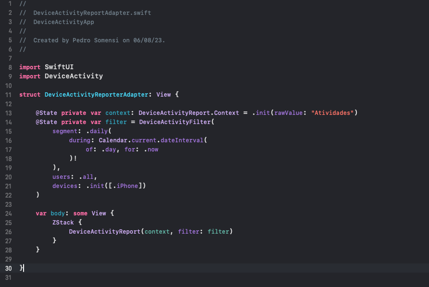This screenshot has width=429, height=287.
Task: Click 'DeviceActivityReport(' call on line 26
Action: [x=106, y=231]
